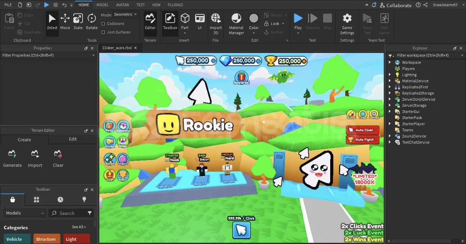Select TextChatService in Explorer

click(415, 142)
